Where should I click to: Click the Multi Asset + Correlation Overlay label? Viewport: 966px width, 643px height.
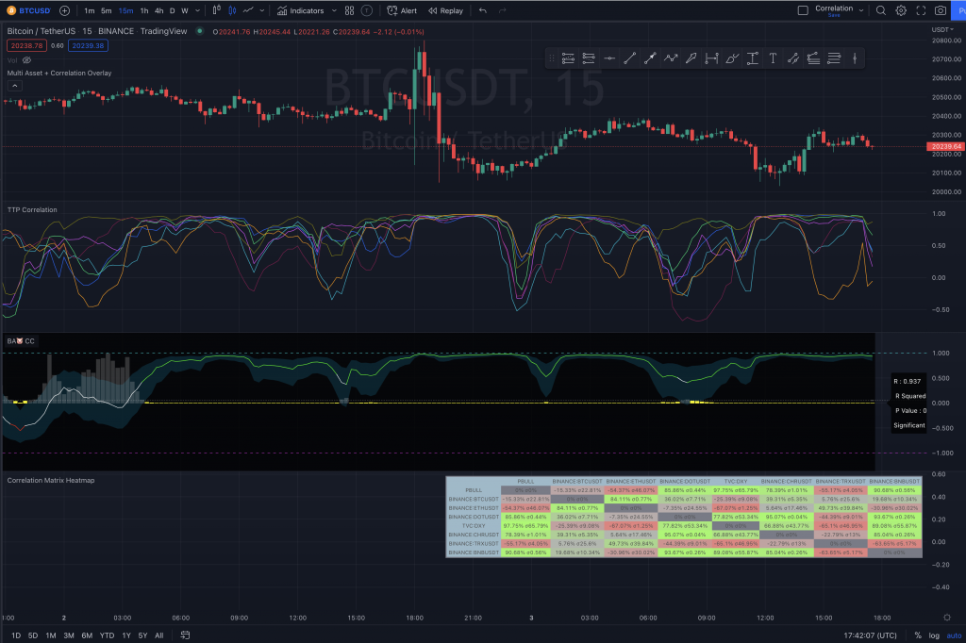pyautogui.click(x=59, y=73)
